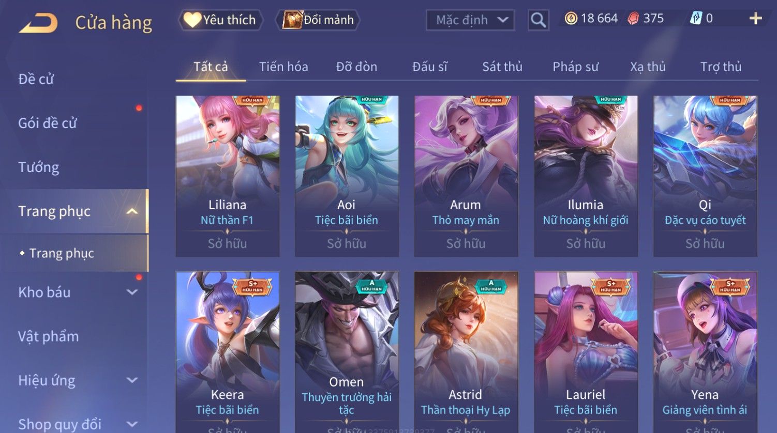Switch to the Sát thủ tab

pyautogui.click(x=502, y=67)
